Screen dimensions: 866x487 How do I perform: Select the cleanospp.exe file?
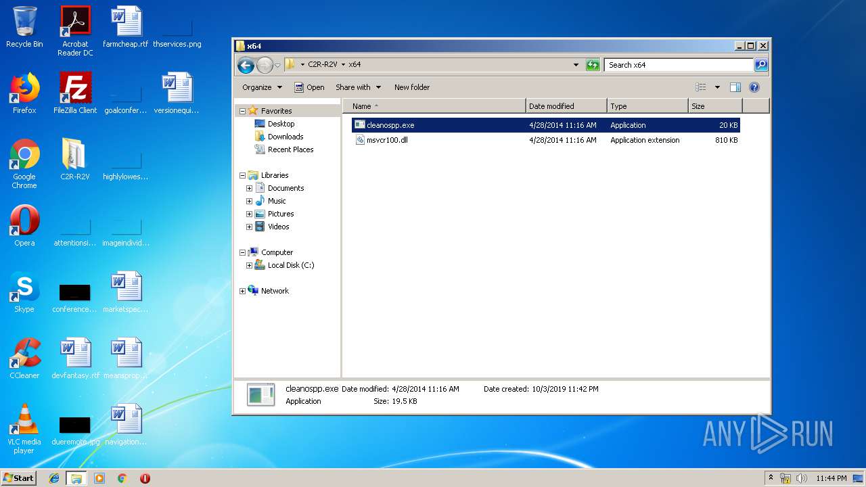[545, 125]
